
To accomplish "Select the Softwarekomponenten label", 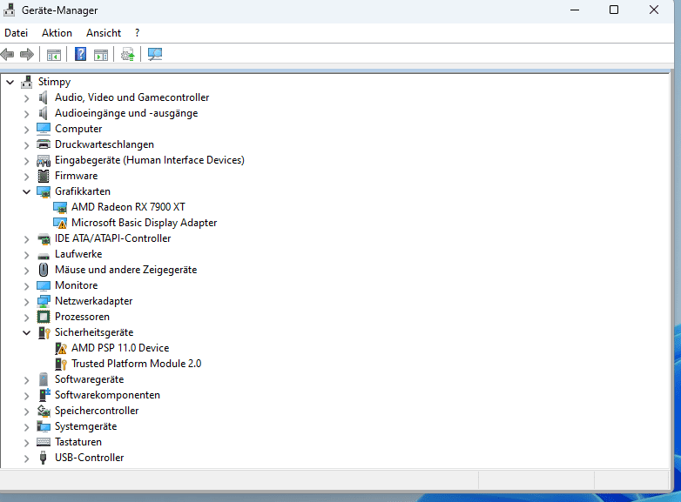I will pos(107,395).
